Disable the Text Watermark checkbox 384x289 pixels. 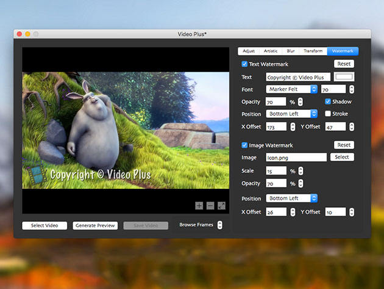(x=244, y=64)
